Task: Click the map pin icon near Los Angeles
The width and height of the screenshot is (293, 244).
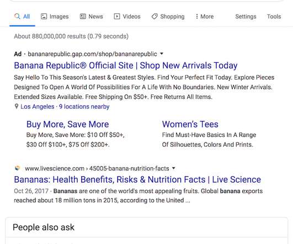Action: tap(17, 107)
